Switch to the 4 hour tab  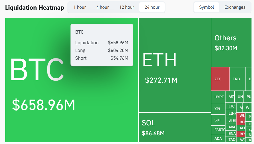(x=102, y=7)
